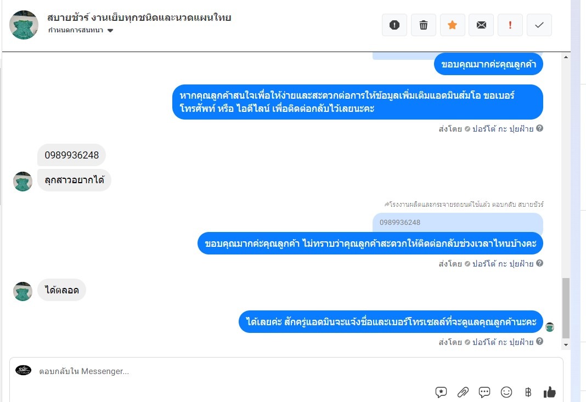The width and height of the screenshot is (586, 402).
Task: Open the instant replies chat bubble icon
Action: [x=484, y=392]
